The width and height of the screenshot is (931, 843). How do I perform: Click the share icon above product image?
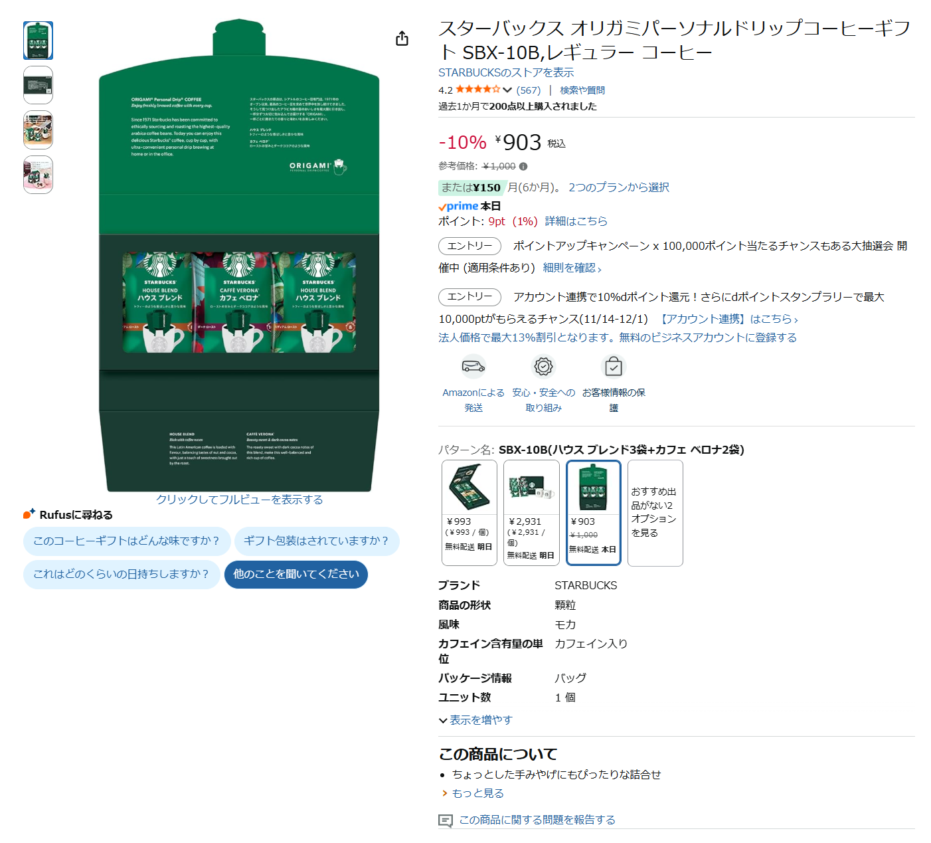click(402, 39)
